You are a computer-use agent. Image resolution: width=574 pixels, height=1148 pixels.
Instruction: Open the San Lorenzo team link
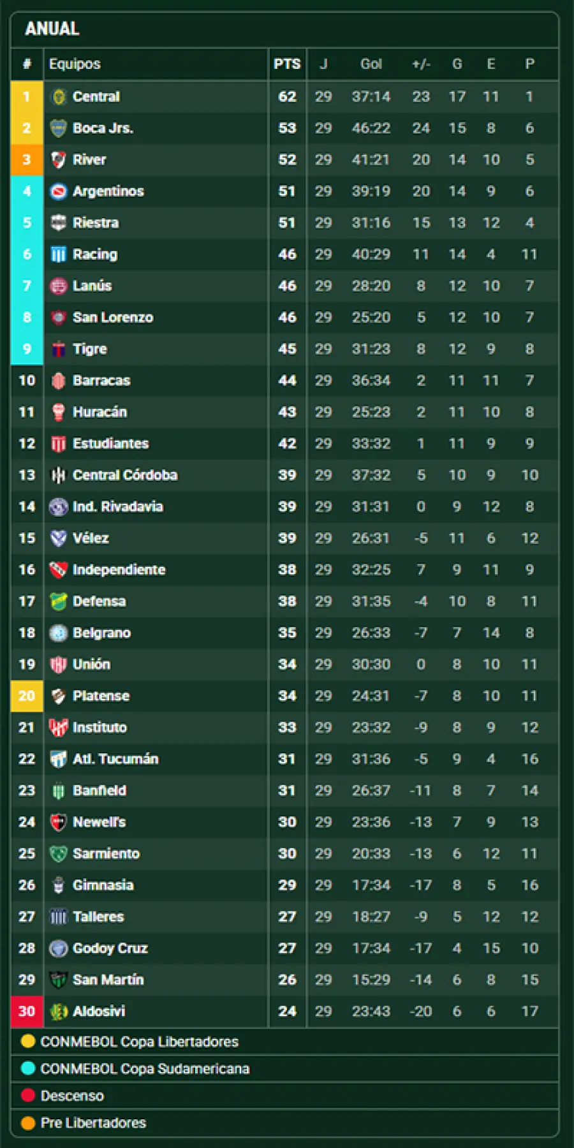pos(113,318)
